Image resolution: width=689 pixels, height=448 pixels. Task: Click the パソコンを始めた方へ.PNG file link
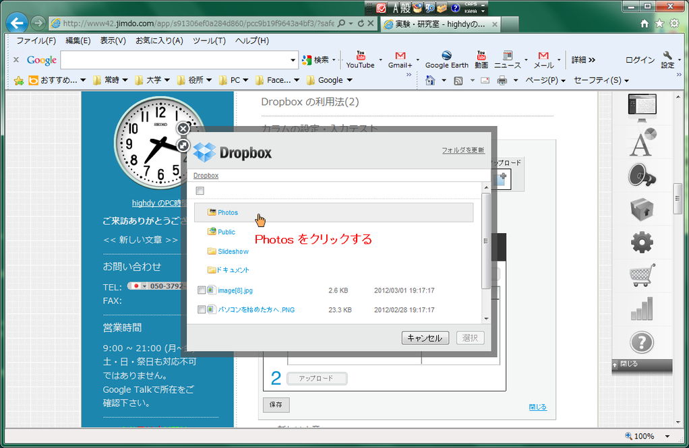pos(256,310)
